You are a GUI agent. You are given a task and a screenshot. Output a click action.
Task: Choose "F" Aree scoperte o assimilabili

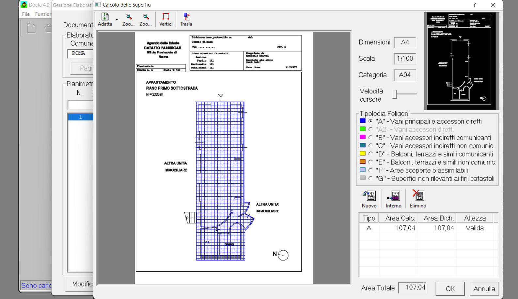pyautogui.click(x=370, y=170)
